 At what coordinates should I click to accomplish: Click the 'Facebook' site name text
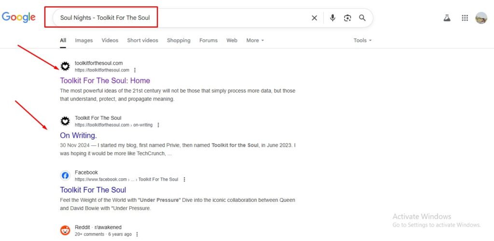86,172
